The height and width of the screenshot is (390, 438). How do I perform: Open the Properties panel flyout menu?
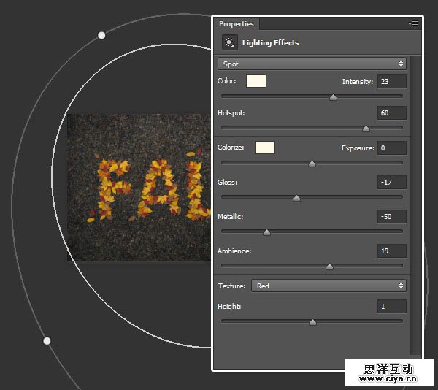(414, 24)
